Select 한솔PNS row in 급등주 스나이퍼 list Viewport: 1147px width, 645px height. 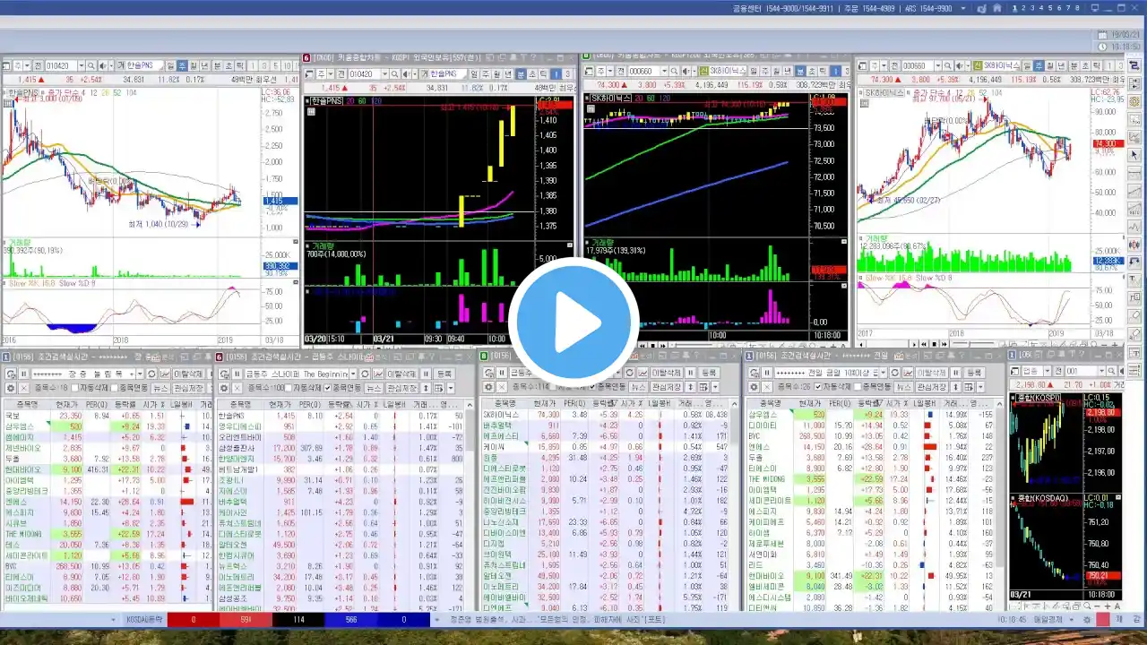[x=340, y=416]
